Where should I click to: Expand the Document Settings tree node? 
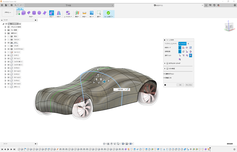[5, 27]
